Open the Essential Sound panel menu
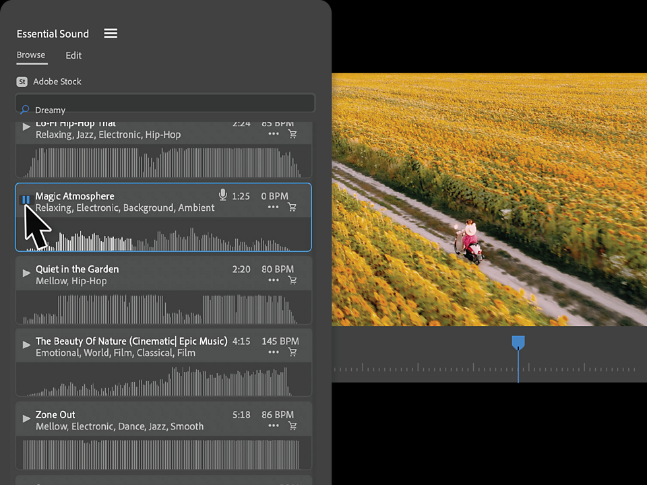The height and width of the screenshot is (485, 647). 111,34
